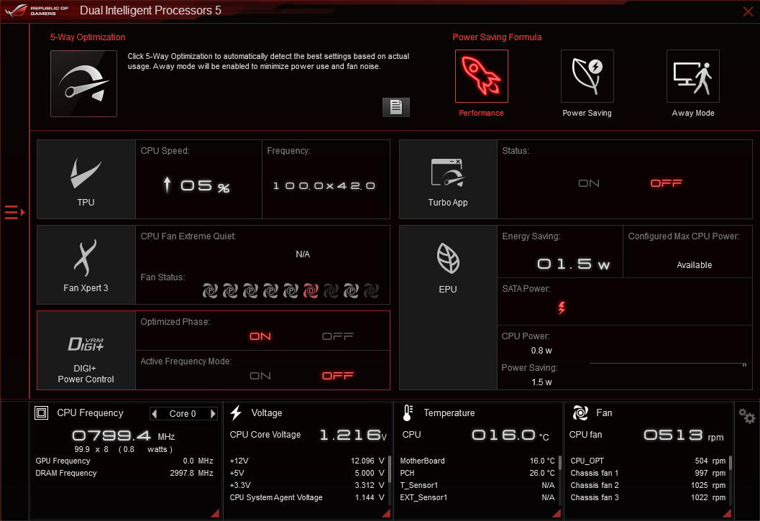Click the CPU Frequency chip icon
Viewport: 760px width, 521px height.
[41, 413]
